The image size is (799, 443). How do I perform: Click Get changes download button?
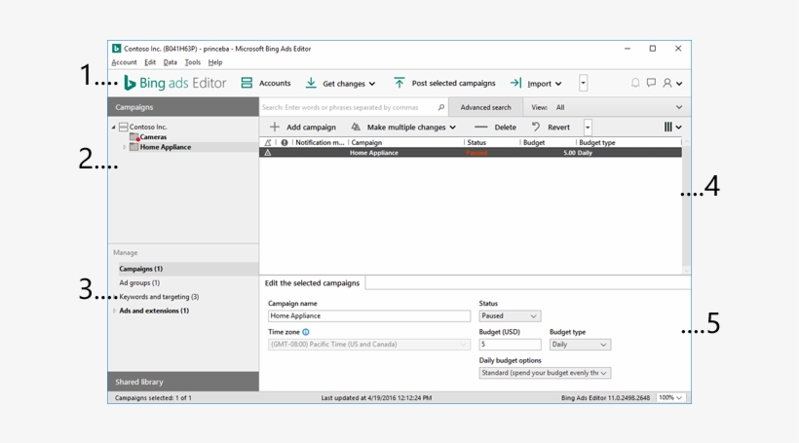pyautogui.click(x=340, y=83)
